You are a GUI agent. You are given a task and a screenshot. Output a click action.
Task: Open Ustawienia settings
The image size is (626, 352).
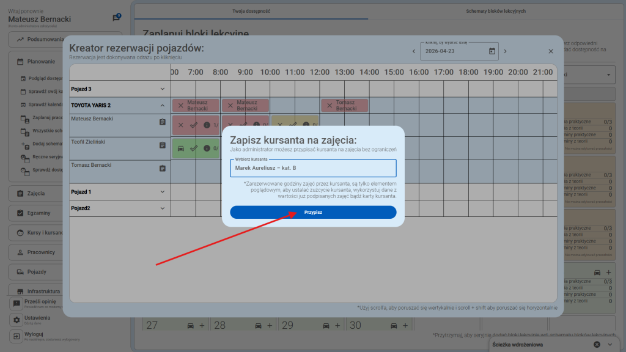pyautogui.click(x=37, y=318)
